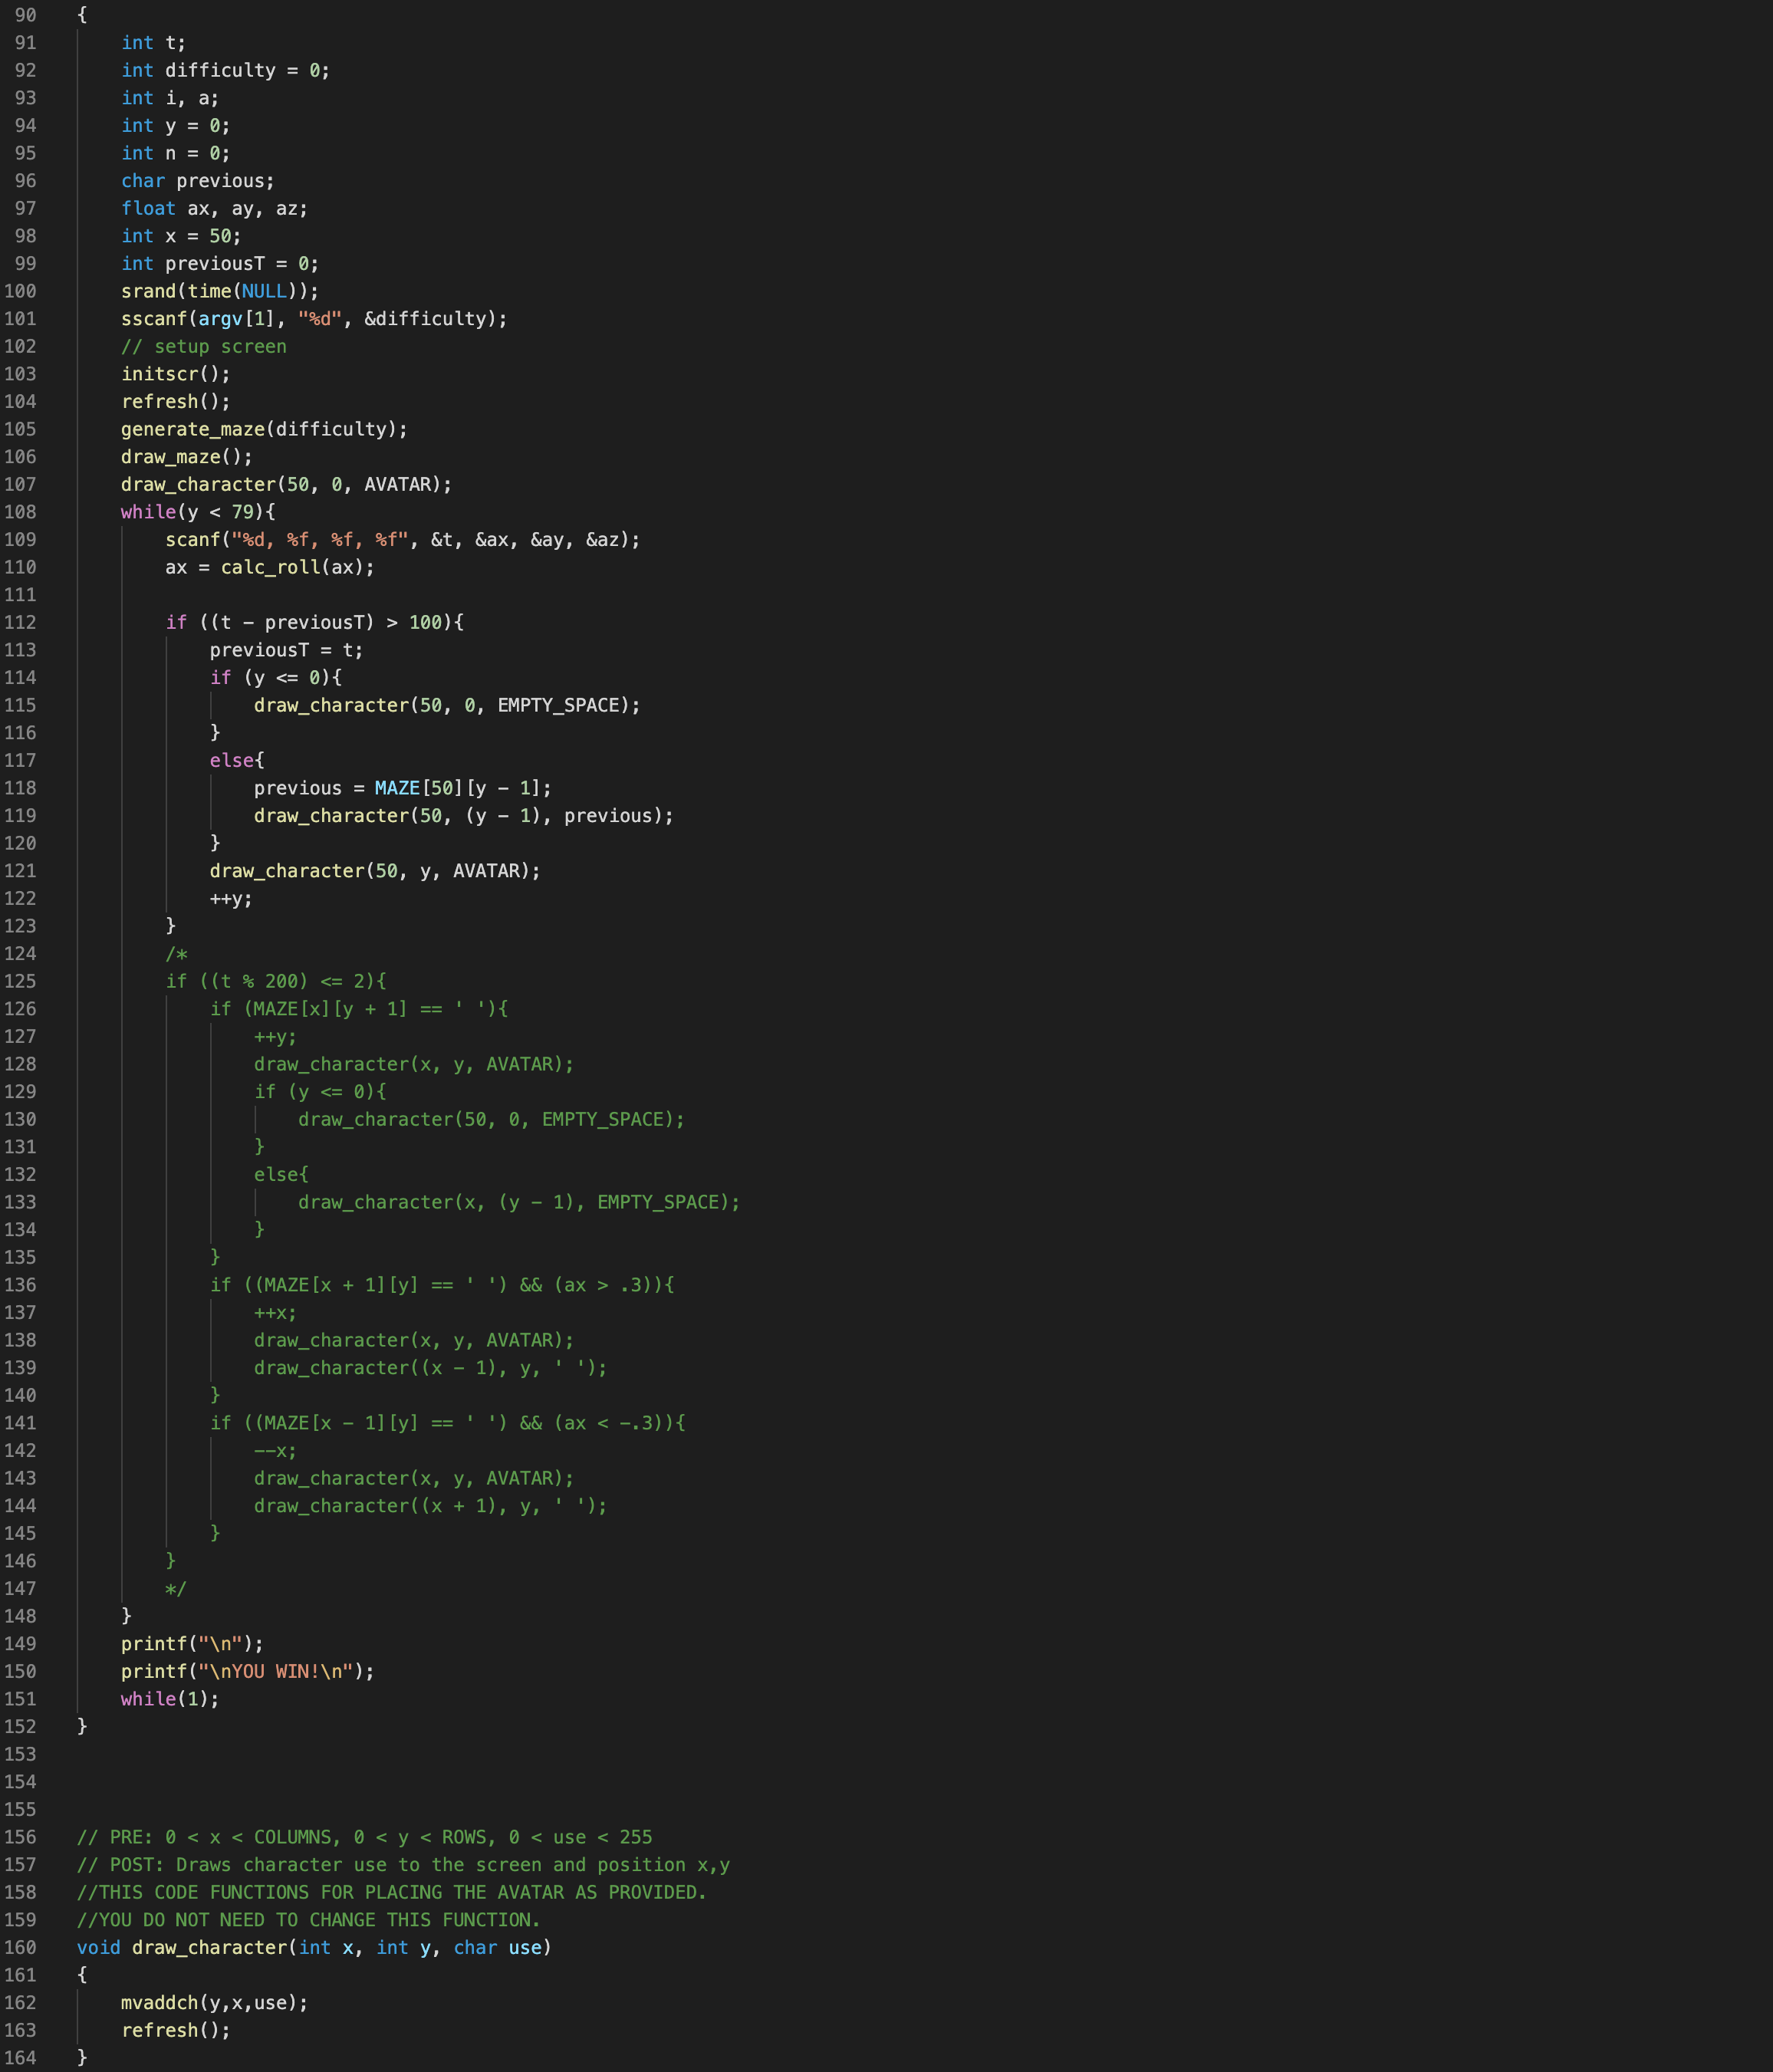
Task: Click 'draw_character((x + 1), y, ' ');' line
Action: point(430,1506)
